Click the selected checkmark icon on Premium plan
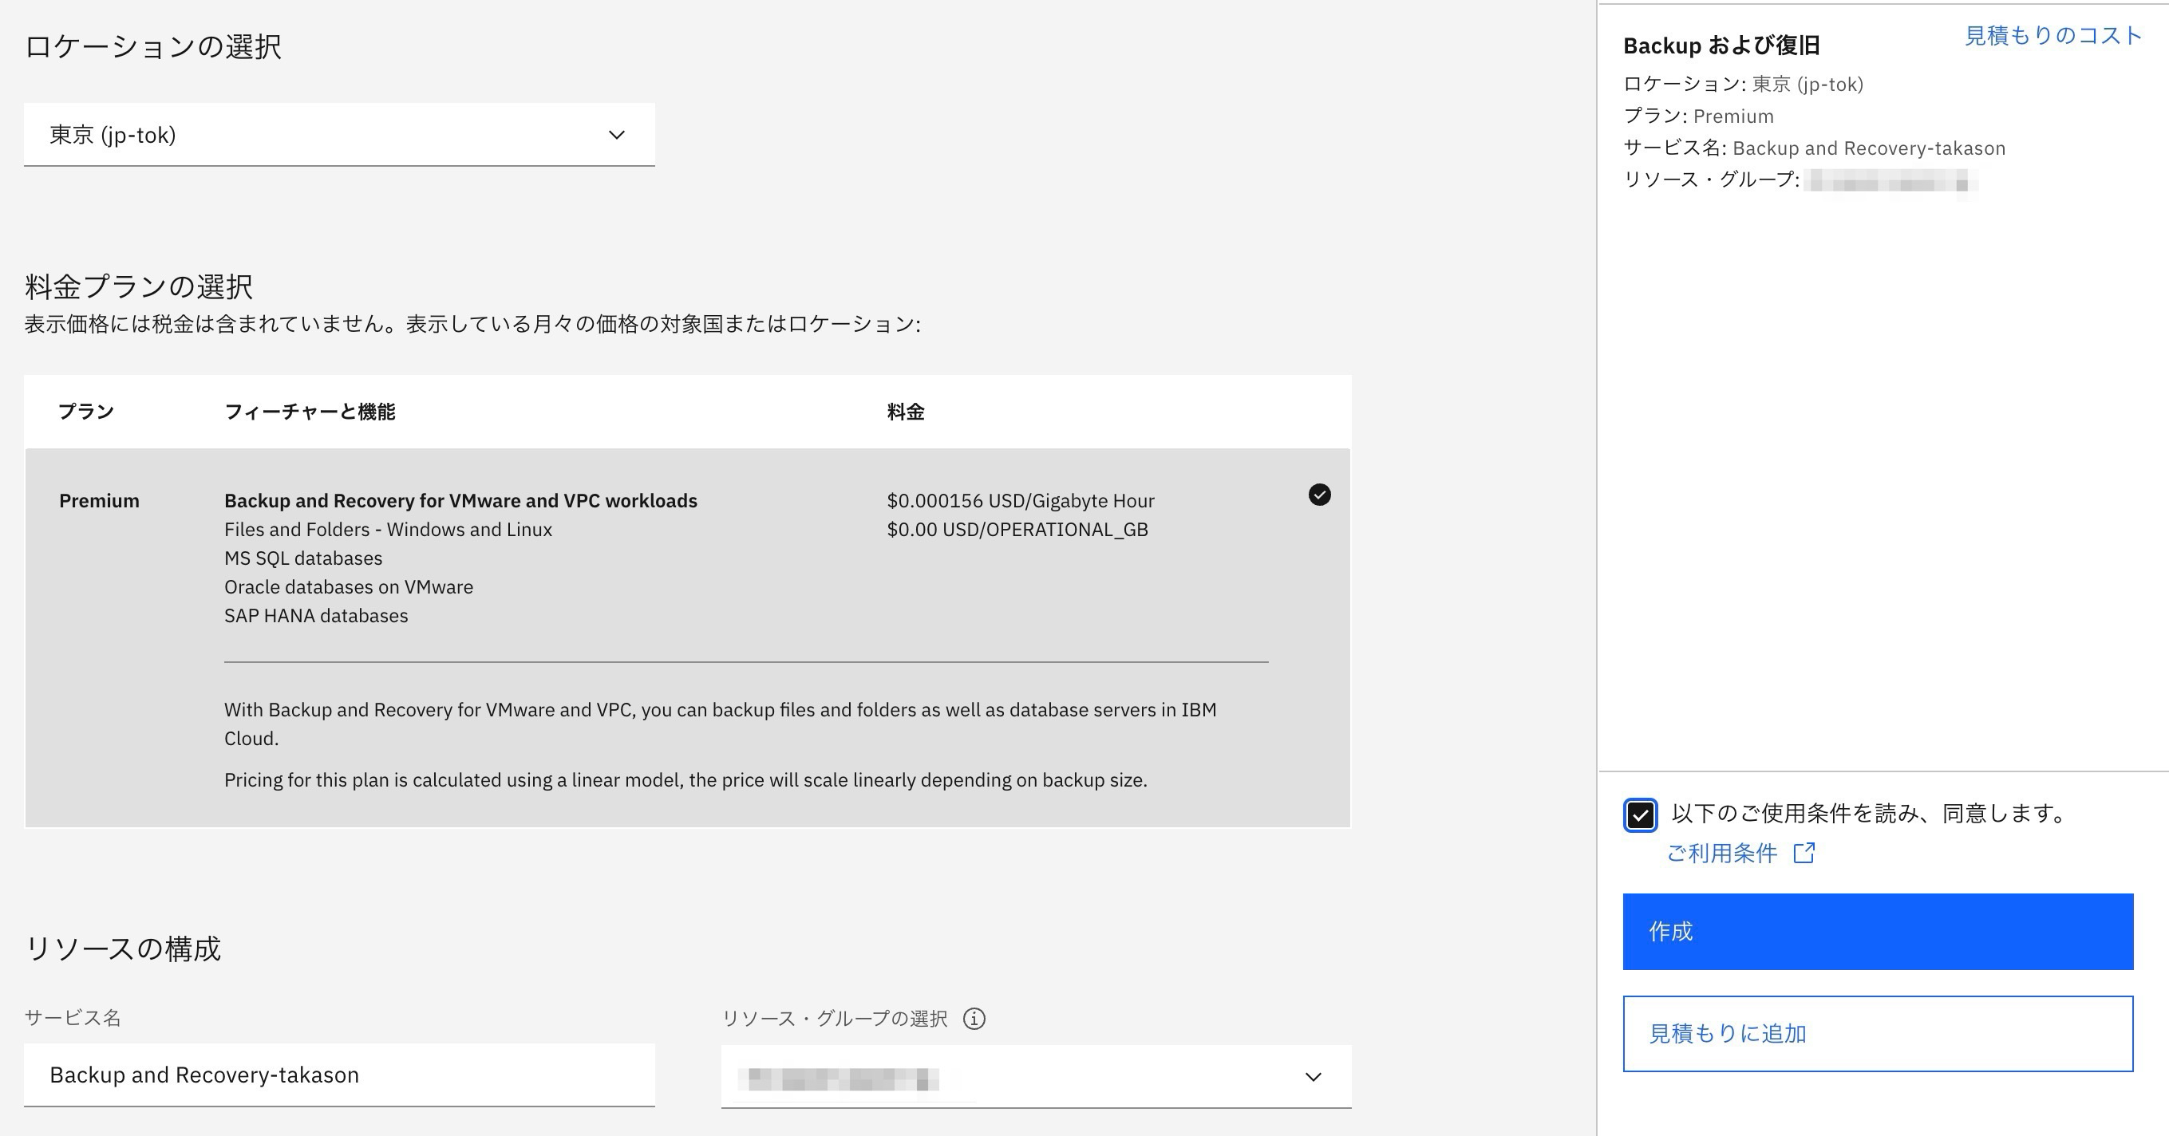Viewport: 2169px width, 1136px height. click(1319, 495)
